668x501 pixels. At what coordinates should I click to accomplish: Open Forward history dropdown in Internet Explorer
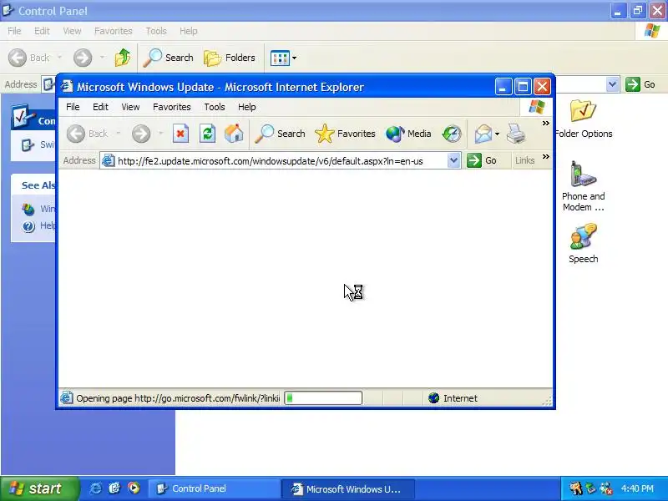coord(160,134)
